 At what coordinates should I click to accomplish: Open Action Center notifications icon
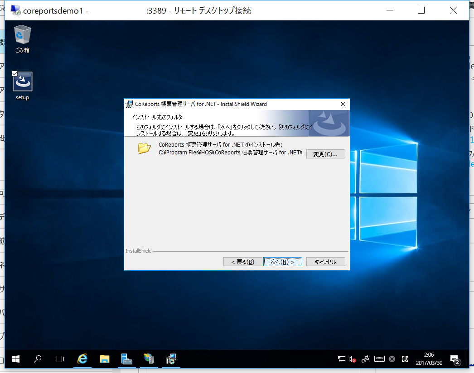click(455, 360)
